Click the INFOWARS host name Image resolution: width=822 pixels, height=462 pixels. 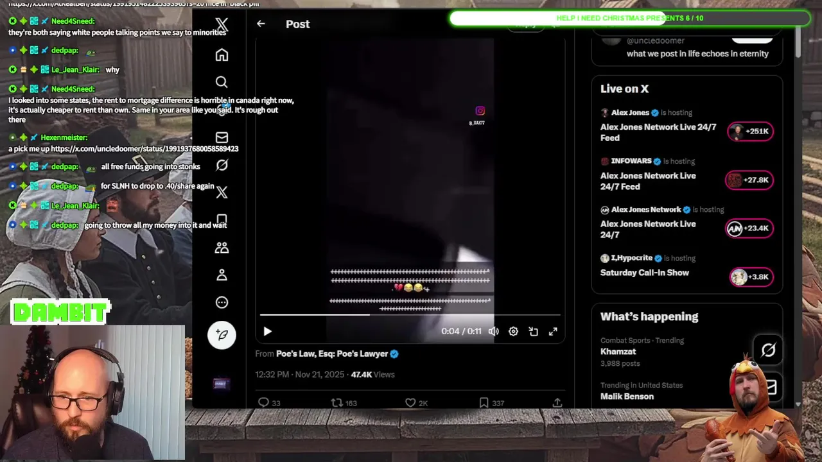(x=631, y=161)
